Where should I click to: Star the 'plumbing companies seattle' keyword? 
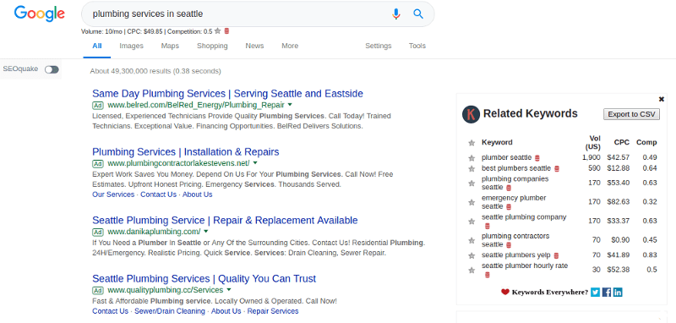point(472,183)
